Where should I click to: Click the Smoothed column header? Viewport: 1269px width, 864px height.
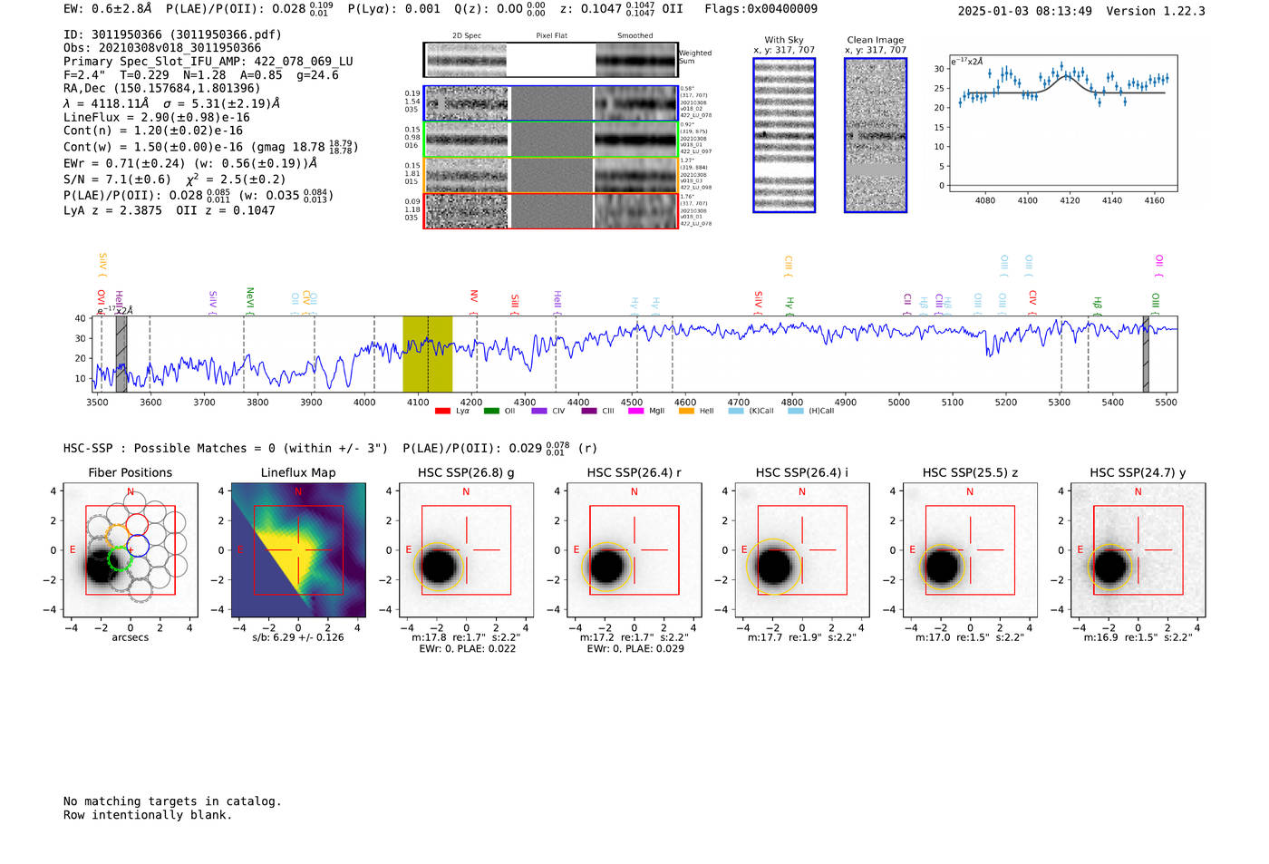pyautogui.click(x=635, y=36)
